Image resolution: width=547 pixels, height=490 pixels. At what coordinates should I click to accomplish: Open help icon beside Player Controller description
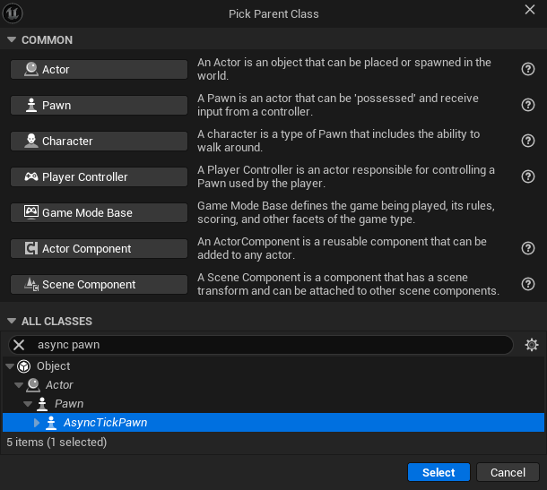528,176
